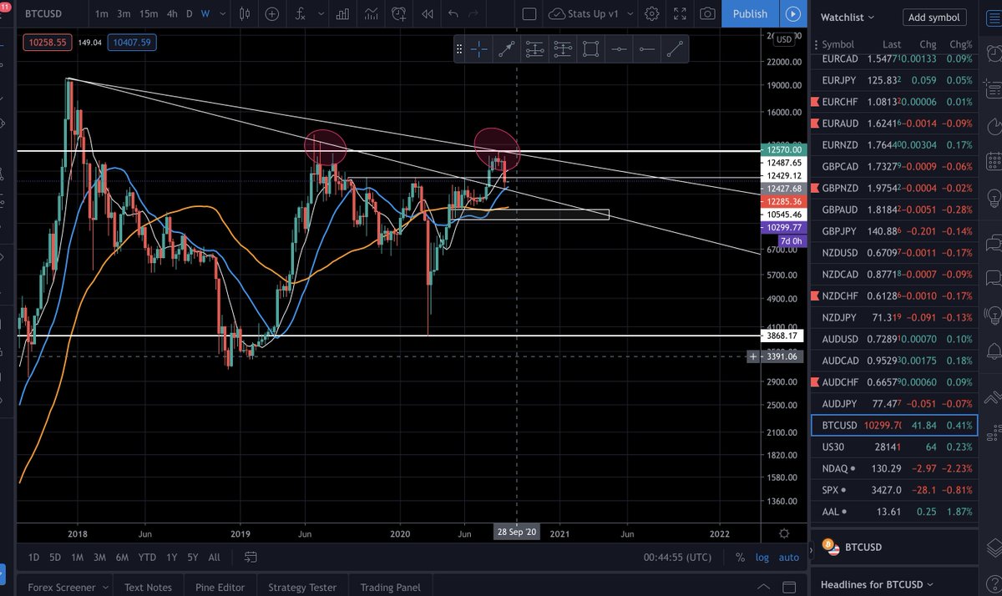Toggle the auto scale
Image resolution: width=1002 pixels, height=596 pixels.
(x=788, y=557)
